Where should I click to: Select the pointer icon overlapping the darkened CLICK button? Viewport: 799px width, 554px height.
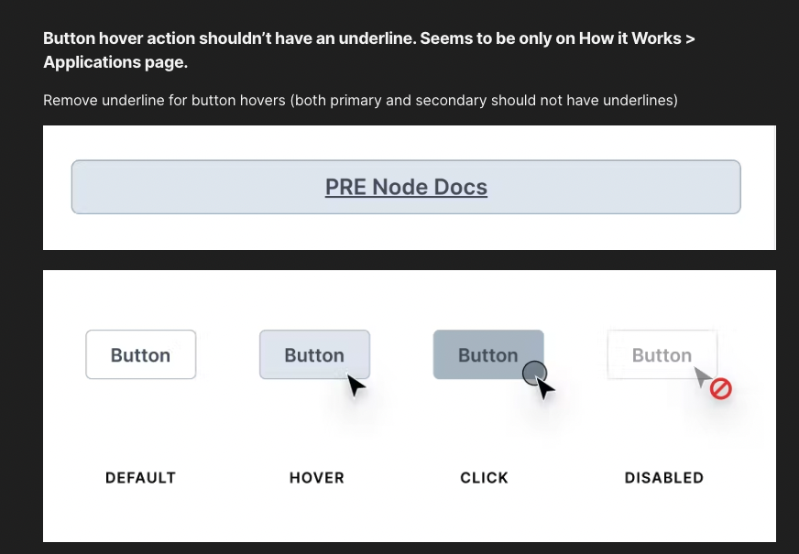[544, 388]
